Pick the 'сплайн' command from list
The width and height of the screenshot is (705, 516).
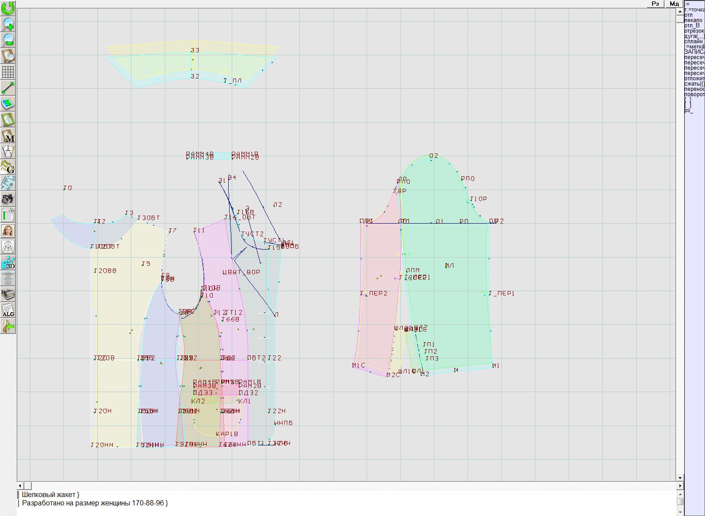coord(694,41)
